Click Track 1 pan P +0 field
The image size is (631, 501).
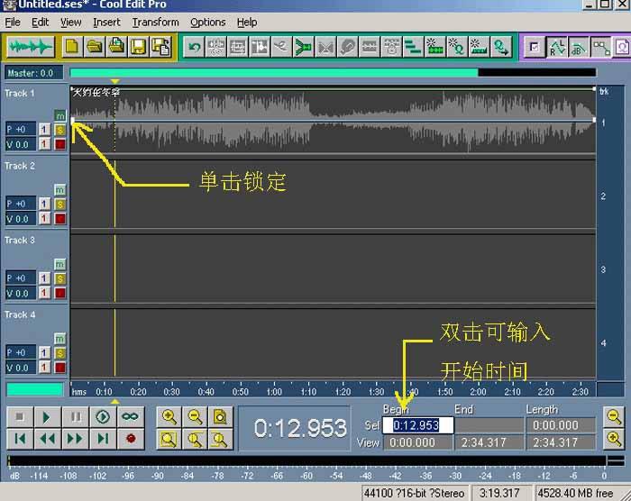point(21,129)
